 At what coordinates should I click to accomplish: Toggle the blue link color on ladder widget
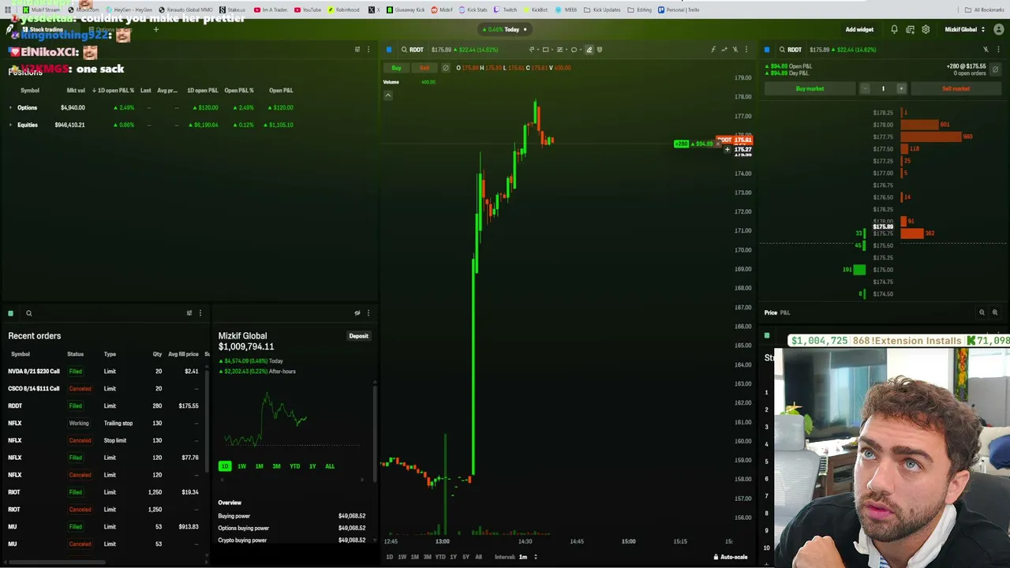767,50
